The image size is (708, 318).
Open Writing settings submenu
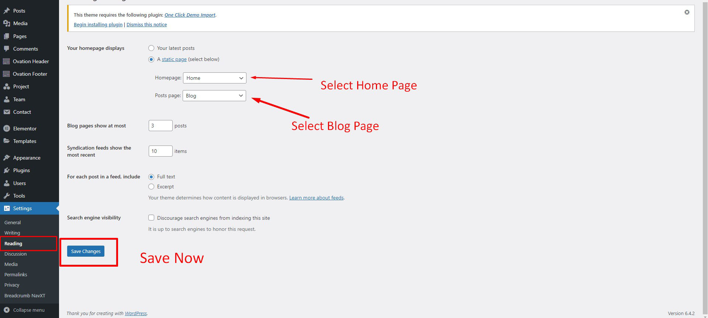[x=12, y=233]
